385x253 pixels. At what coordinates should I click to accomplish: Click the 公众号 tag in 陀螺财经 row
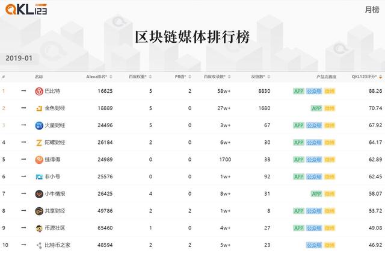314,142
